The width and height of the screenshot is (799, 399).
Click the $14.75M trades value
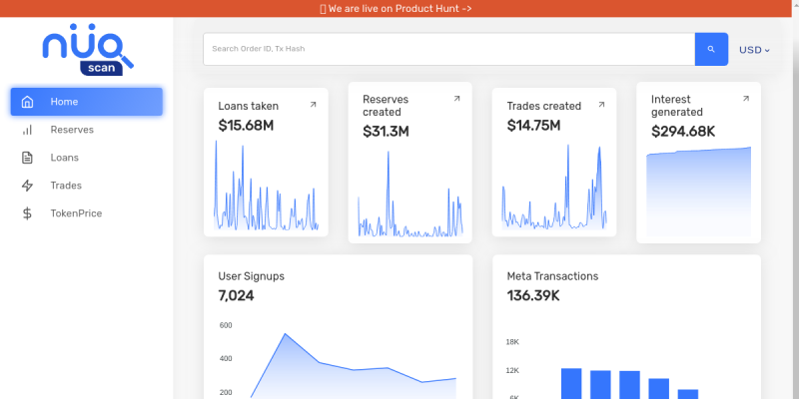coord(533,126)
